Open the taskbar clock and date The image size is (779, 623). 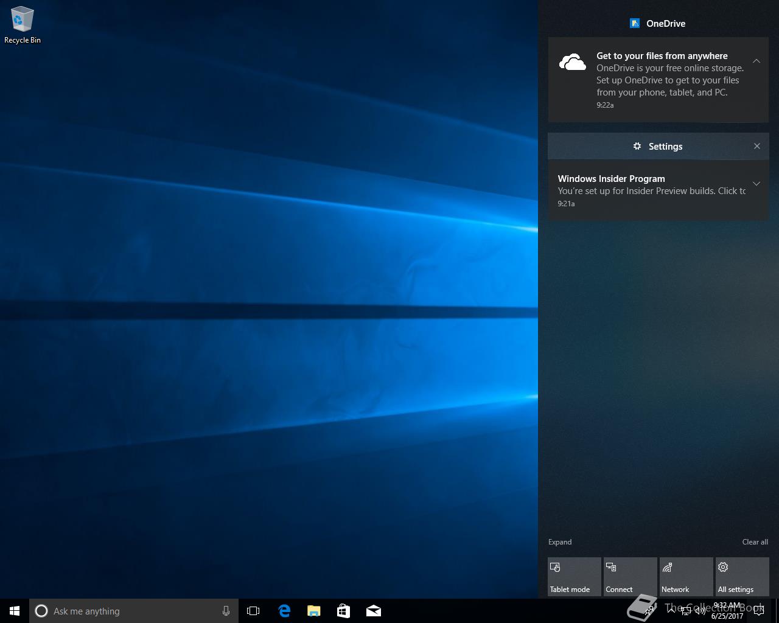pos(727,611)
